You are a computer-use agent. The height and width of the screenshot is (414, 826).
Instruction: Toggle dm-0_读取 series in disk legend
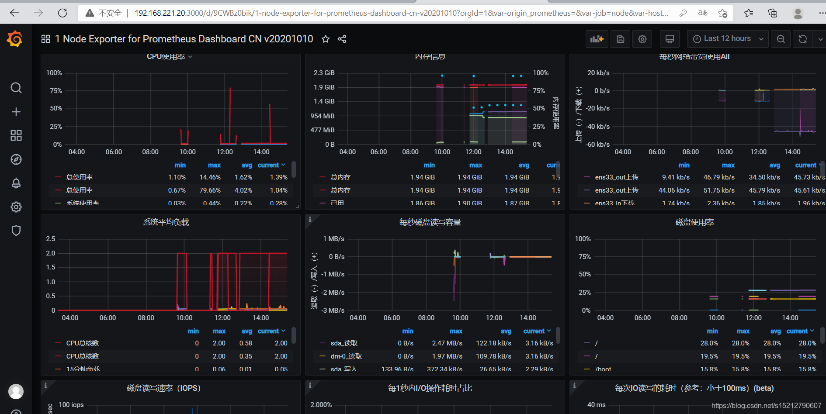click(346, 356)
